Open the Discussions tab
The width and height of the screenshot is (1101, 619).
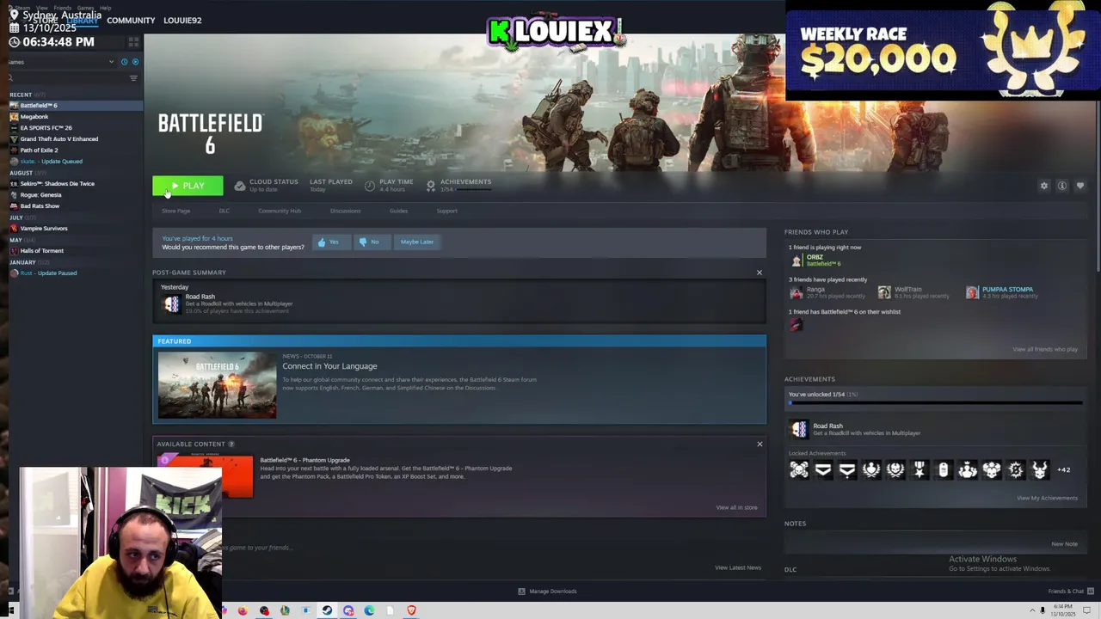tap(345, 211)
